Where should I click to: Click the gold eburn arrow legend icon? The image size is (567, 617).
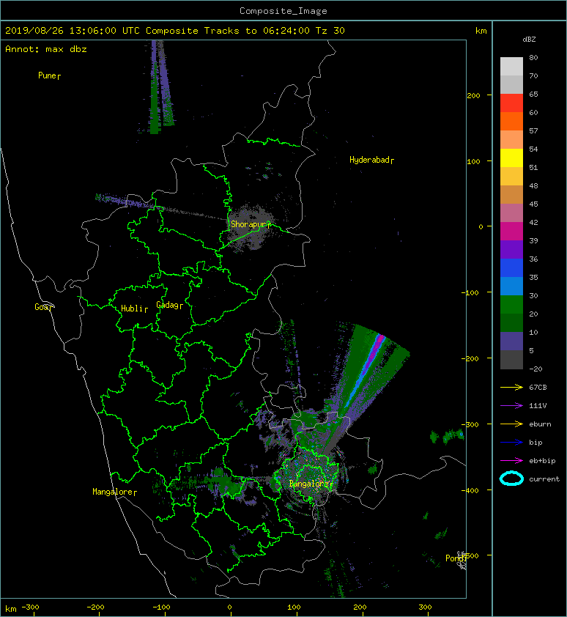(x=511, y=424)
